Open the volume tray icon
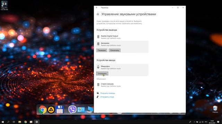This screenshot has width=222, height=124. point(203,122)
